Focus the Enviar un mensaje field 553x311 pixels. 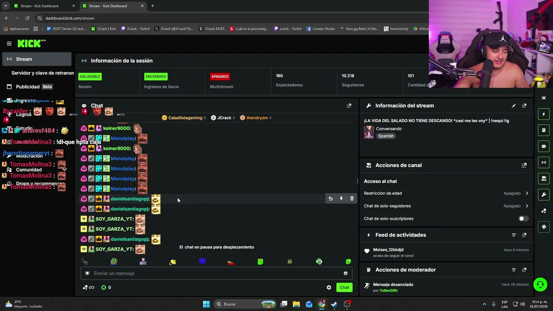click(216, 273)
